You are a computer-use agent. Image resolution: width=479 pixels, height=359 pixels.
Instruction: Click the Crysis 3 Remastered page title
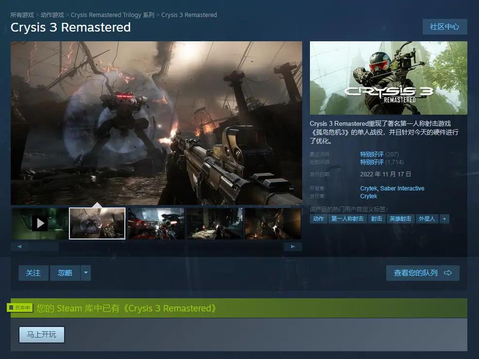pyautogui.click(x=70, y=27)
